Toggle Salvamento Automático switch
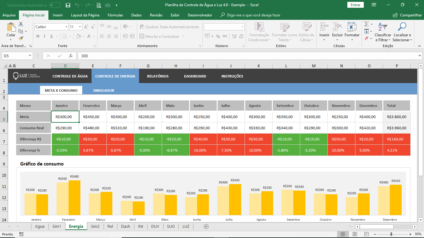This screenshot has width=424, height=238. pyautogui.click(x=55, y=5)
